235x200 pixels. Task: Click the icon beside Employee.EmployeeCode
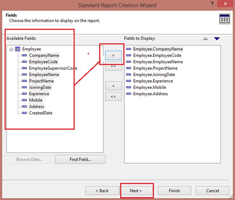[x=128, y=55]
